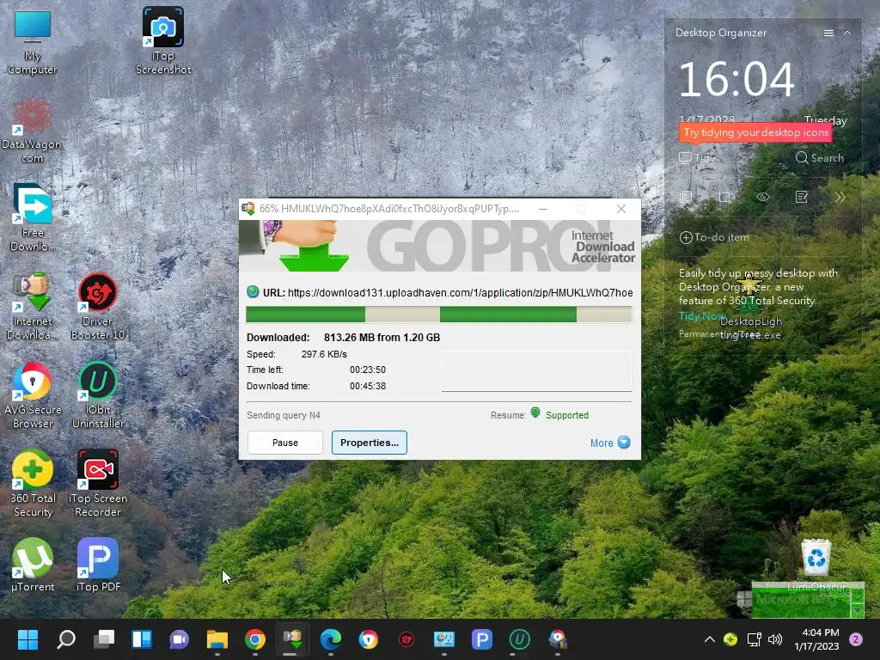The height and width of the screenshot is (660, 880).
Task: Open Widgets panel from taskbar
Action: click(x=142, y=639)
